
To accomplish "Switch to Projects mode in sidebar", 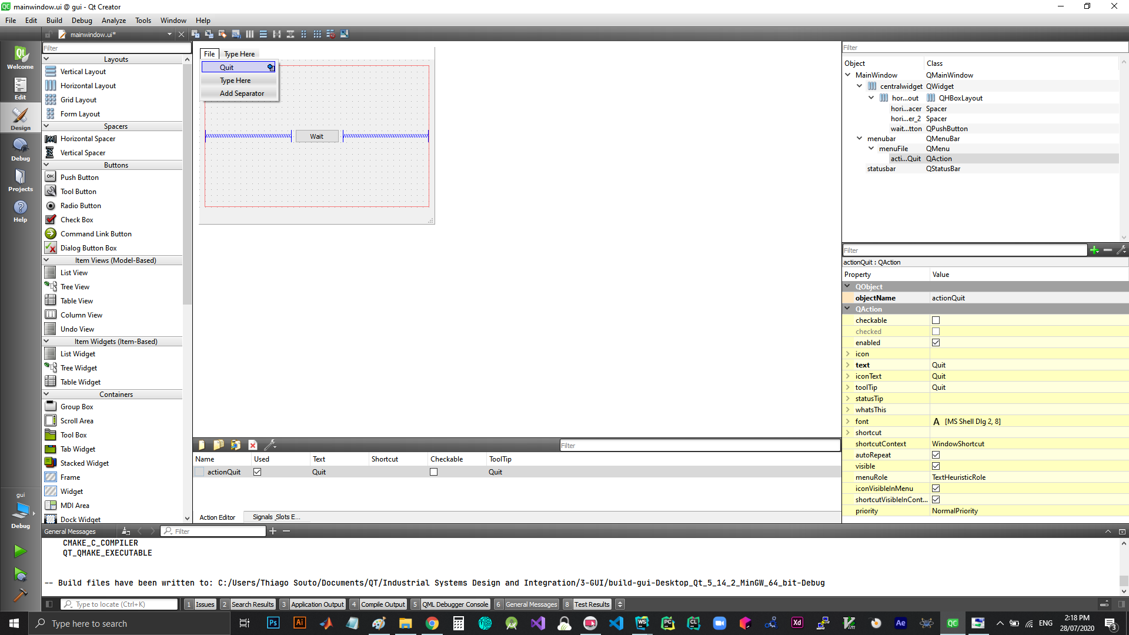I will 20,180.
